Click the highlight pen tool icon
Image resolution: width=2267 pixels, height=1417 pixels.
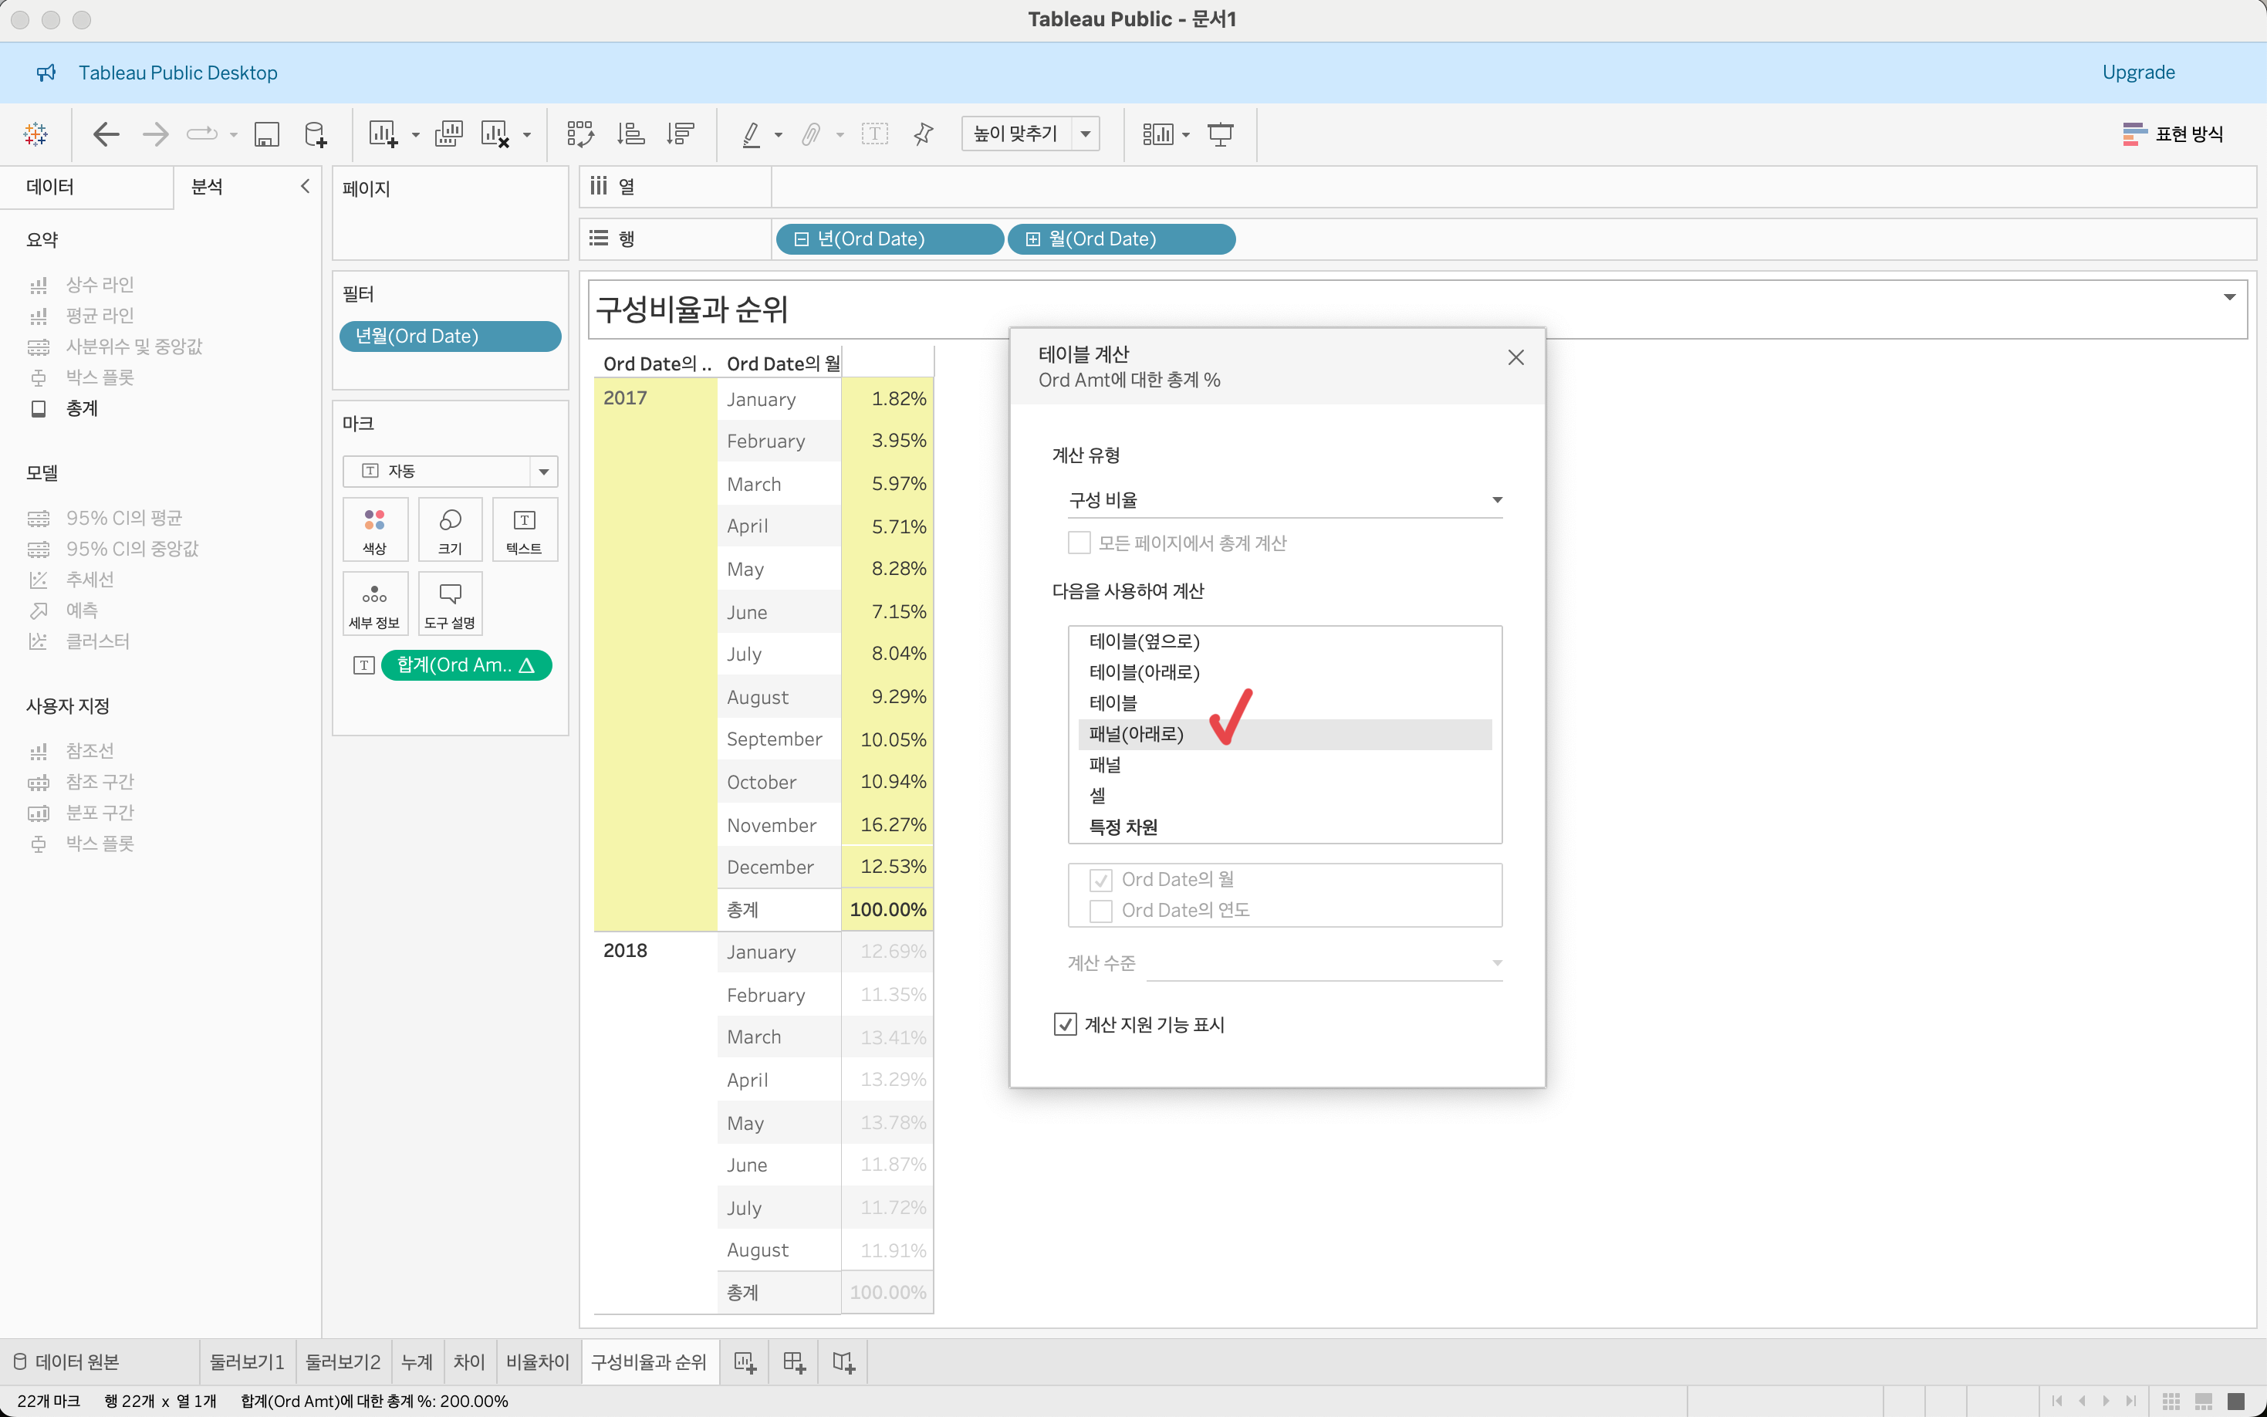click(x=752, y=134)
